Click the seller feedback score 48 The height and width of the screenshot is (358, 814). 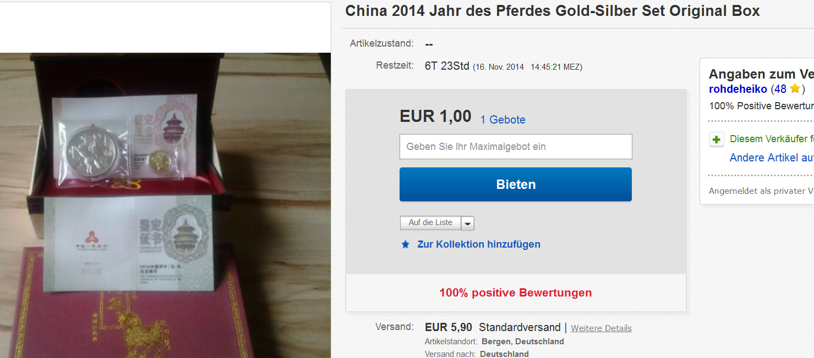(780, 89)
